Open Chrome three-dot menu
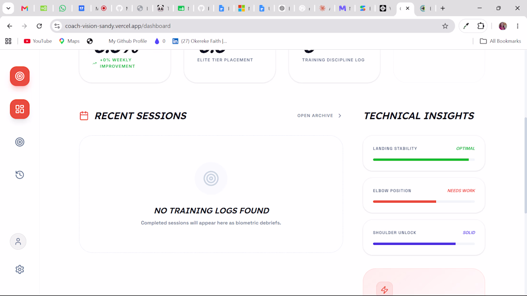Viewport: 527px width, 296px height. pyautogui.click(x=517, y=26)
